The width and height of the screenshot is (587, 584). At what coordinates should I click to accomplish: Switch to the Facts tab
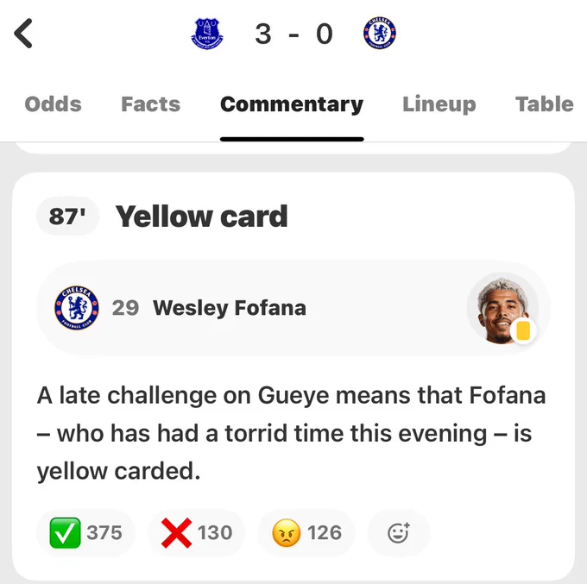(x=151, y=104)
